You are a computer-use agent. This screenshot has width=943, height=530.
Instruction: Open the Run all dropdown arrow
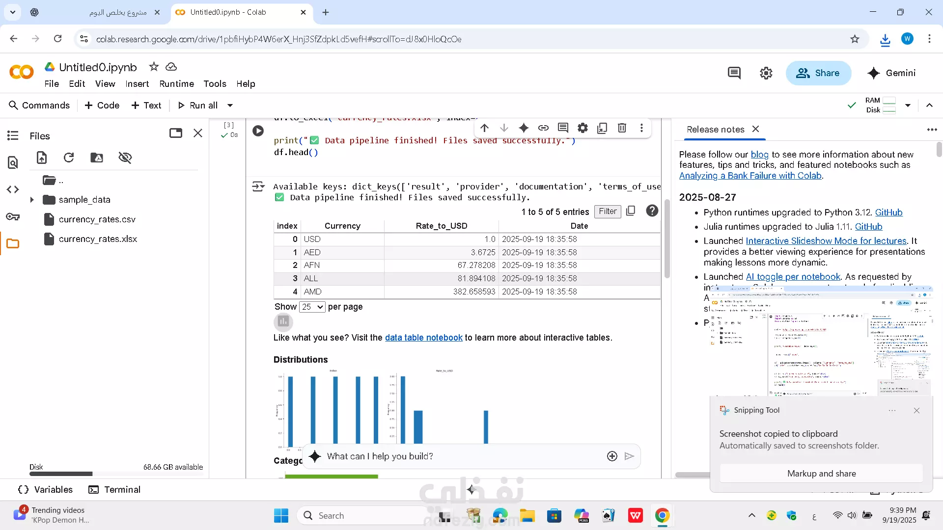tap(230, 106)
